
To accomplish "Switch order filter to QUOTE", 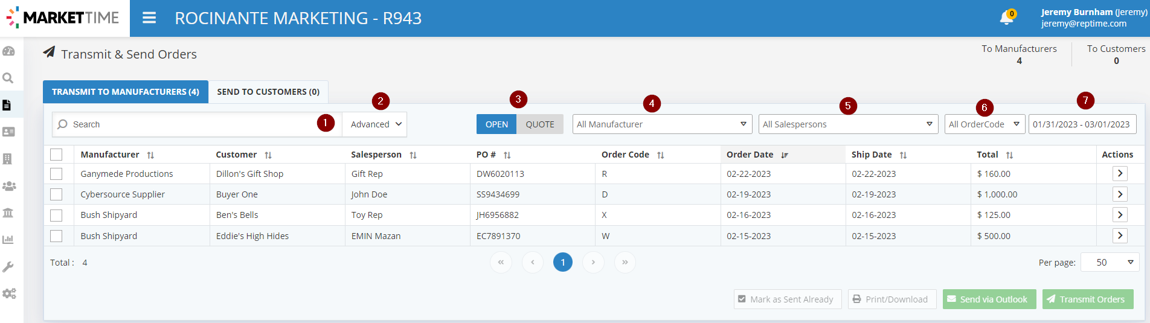I will 539,124.
